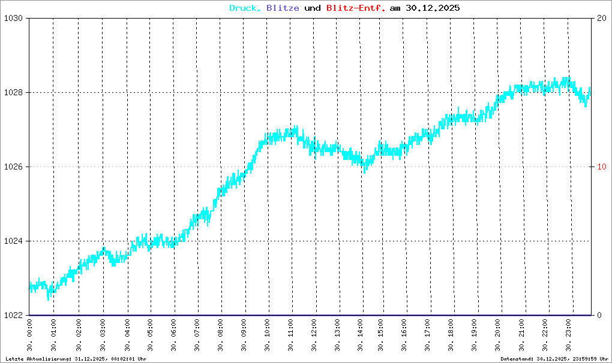The image size is (612, 363).
Task: Click the time label '30. 00:00'
Action: [29, 335]
